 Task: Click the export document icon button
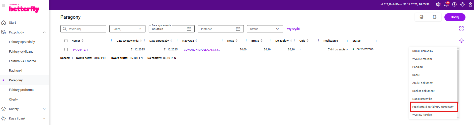click(435, 17)
